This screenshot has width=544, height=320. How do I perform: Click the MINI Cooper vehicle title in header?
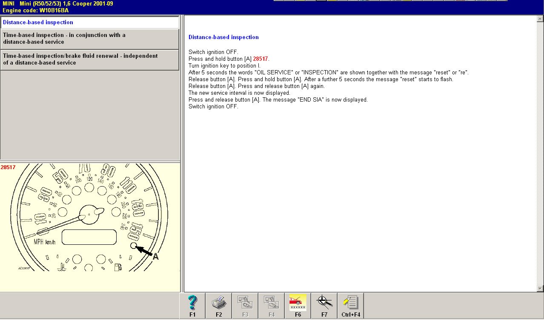pos(57,3)
